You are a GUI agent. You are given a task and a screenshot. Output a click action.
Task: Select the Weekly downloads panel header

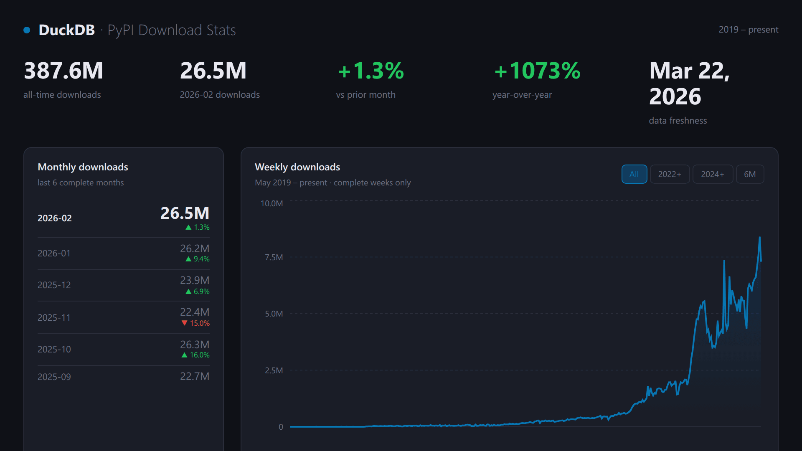[x=297, y=167]
